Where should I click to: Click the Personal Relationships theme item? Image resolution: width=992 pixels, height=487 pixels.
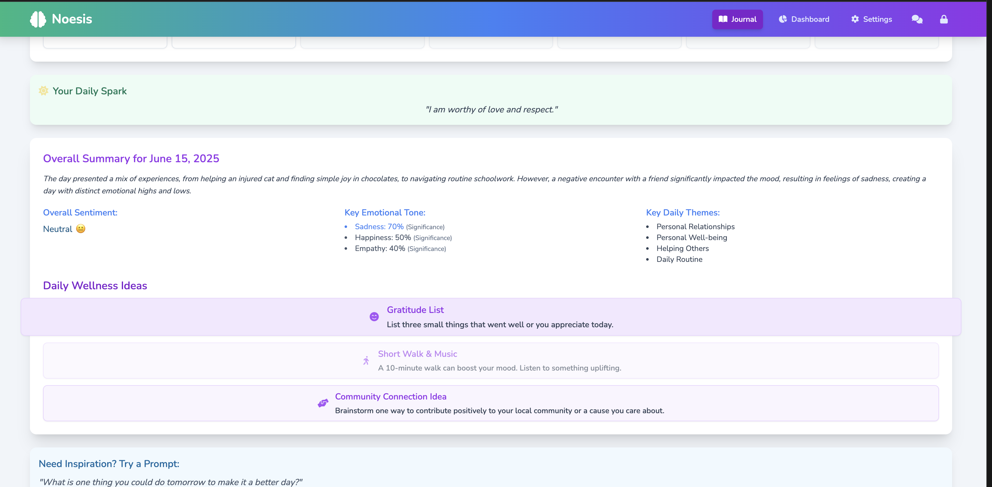(x=695, y=226)
